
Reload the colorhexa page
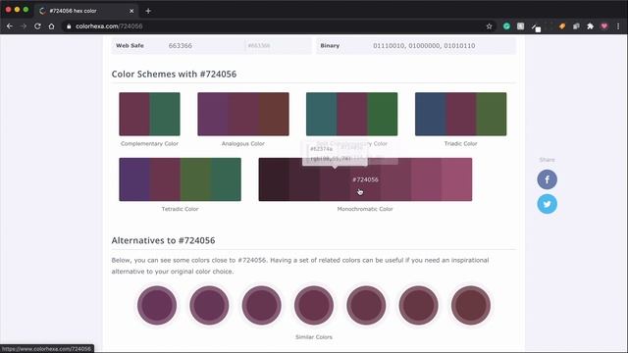click(37, 26)
